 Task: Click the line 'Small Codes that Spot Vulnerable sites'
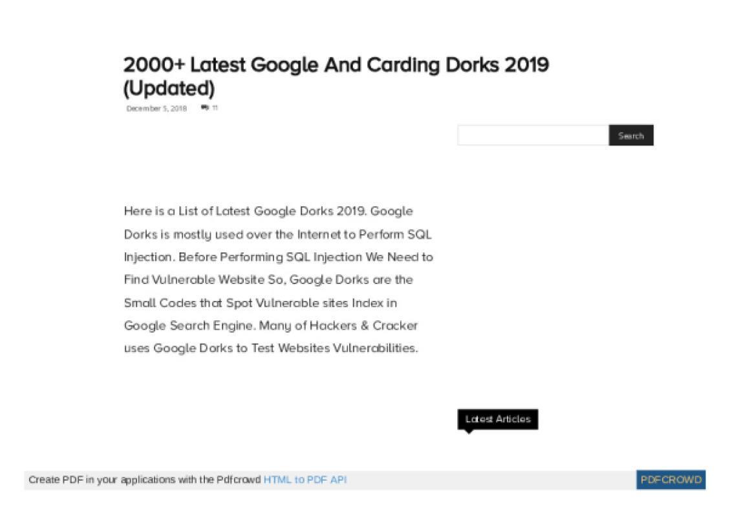coord(260,303)
